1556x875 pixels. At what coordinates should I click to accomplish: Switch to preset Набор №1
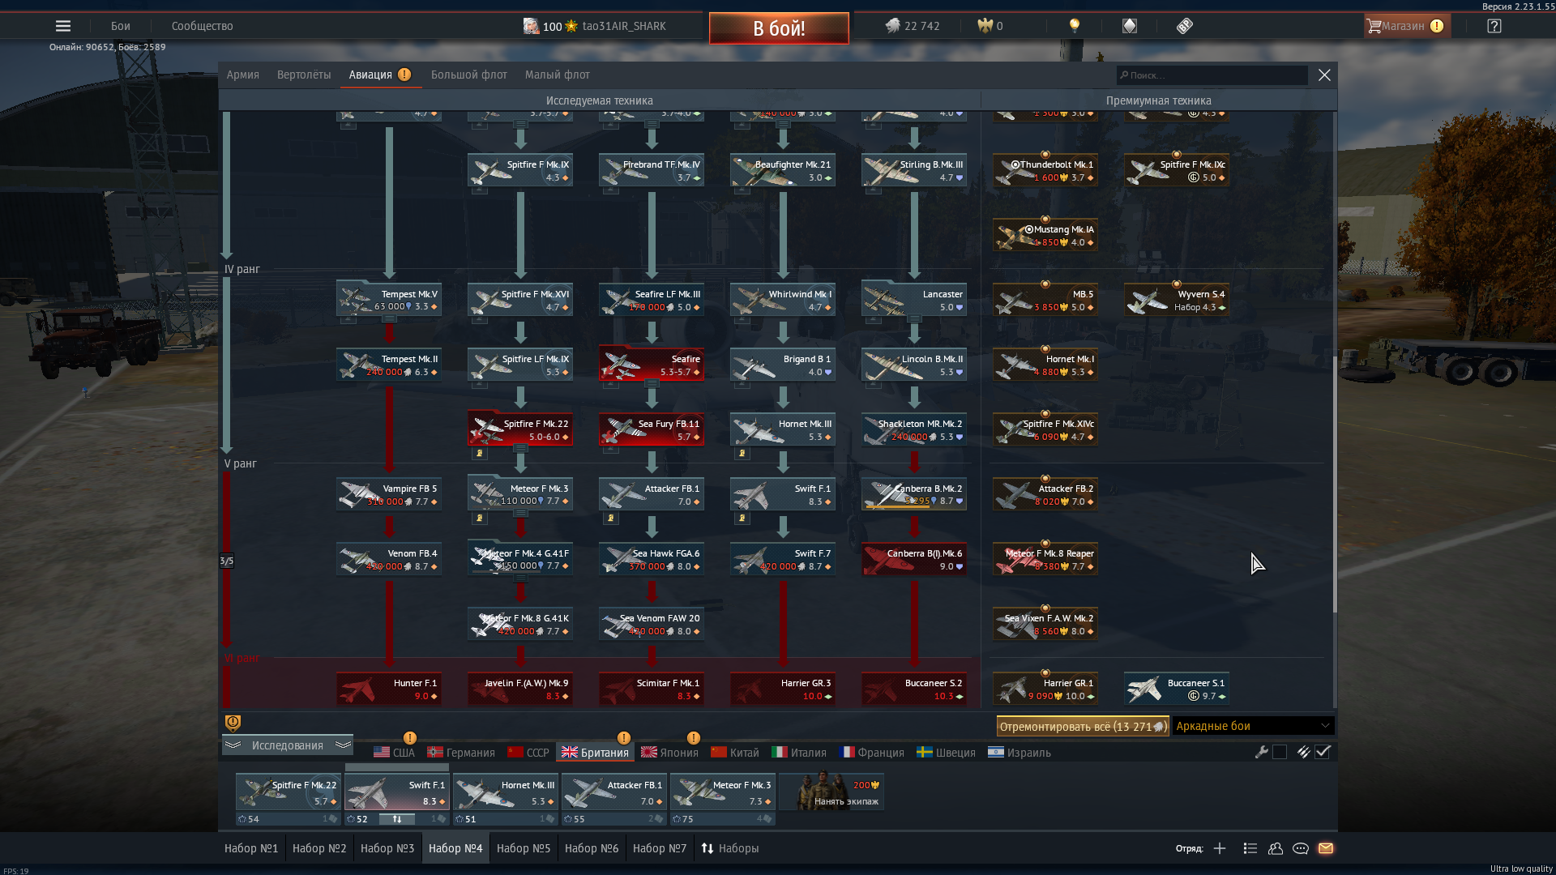click(251, 848)
